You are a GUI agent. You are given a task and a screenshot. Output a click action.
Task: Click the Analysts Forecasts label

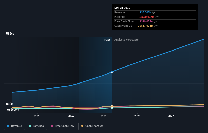[x=126, y=40]
